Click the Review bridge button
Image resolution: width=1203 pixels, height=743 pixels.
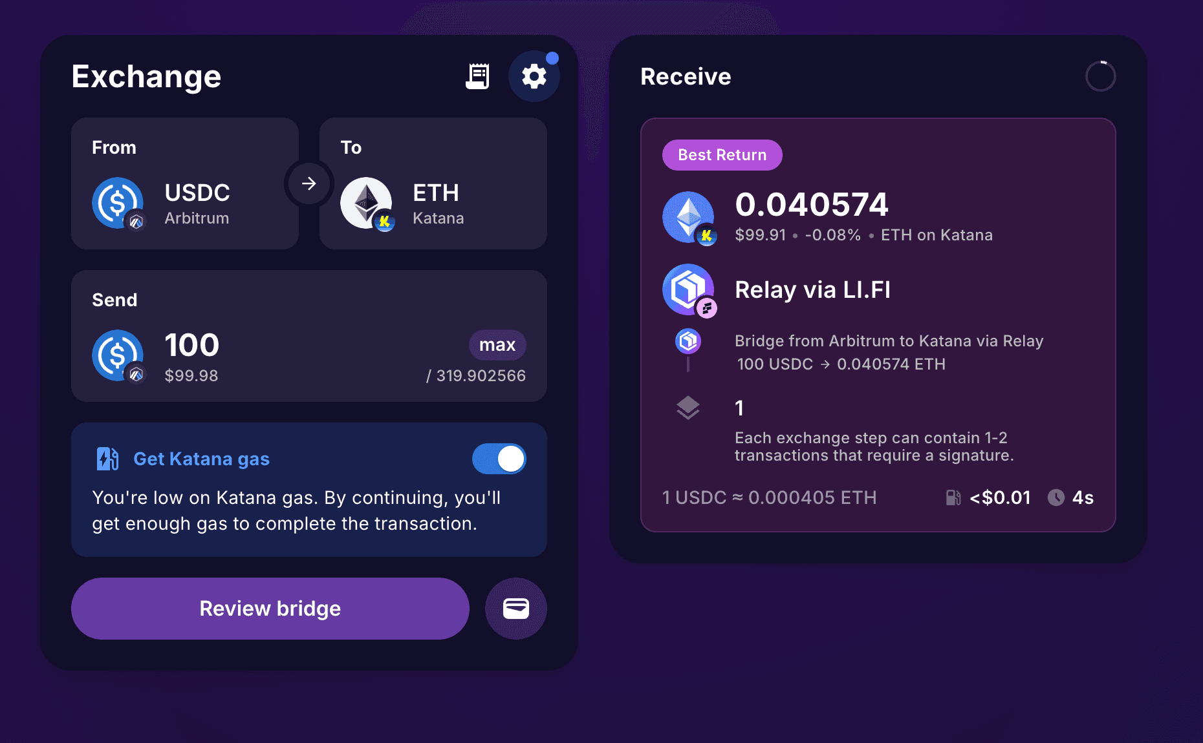click(x=270, y=609)
